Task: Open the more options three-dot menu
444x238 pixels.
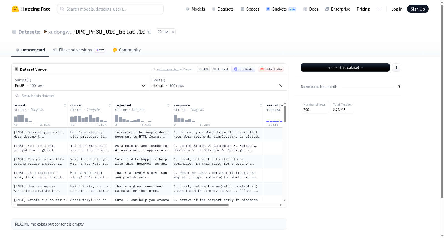Action: 396,67
